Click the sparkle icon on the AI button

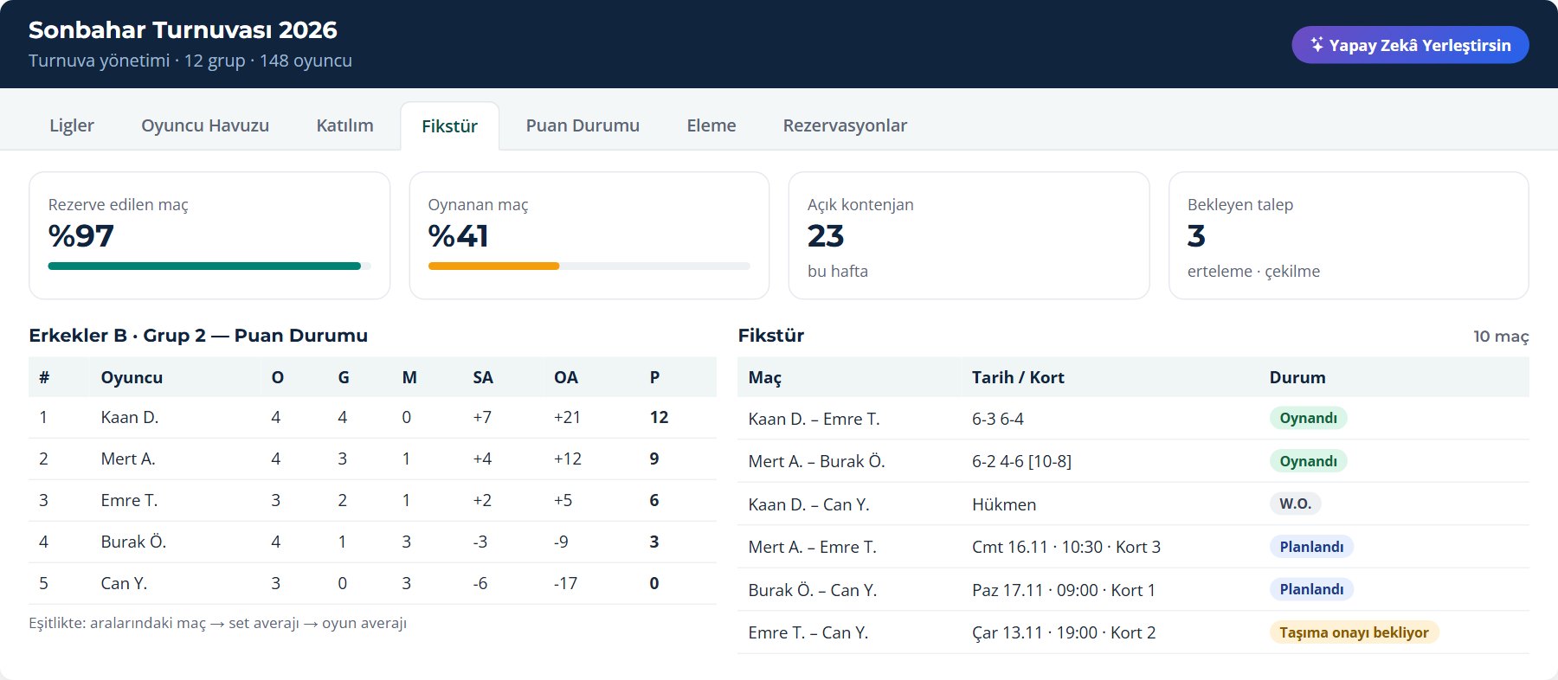pyautogui.click(x=1317, y=44)
